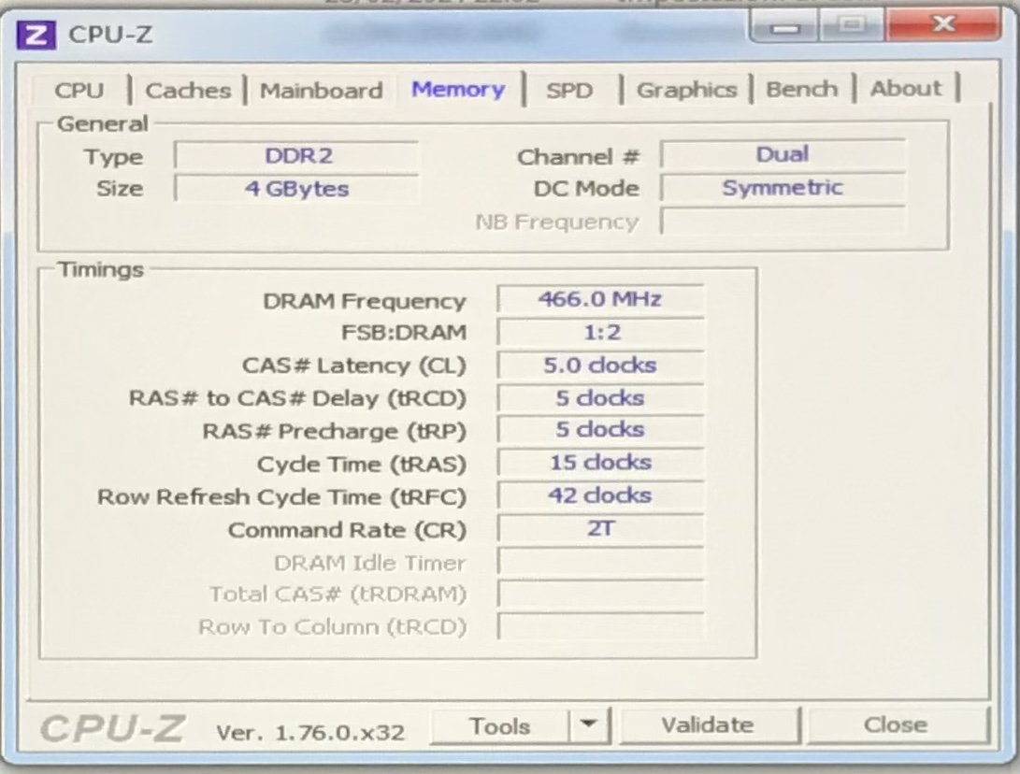Minimize the CPU-Z window
Viewport: 1020px width, 774px height.
pyautogui.click(x=785, y=27)
